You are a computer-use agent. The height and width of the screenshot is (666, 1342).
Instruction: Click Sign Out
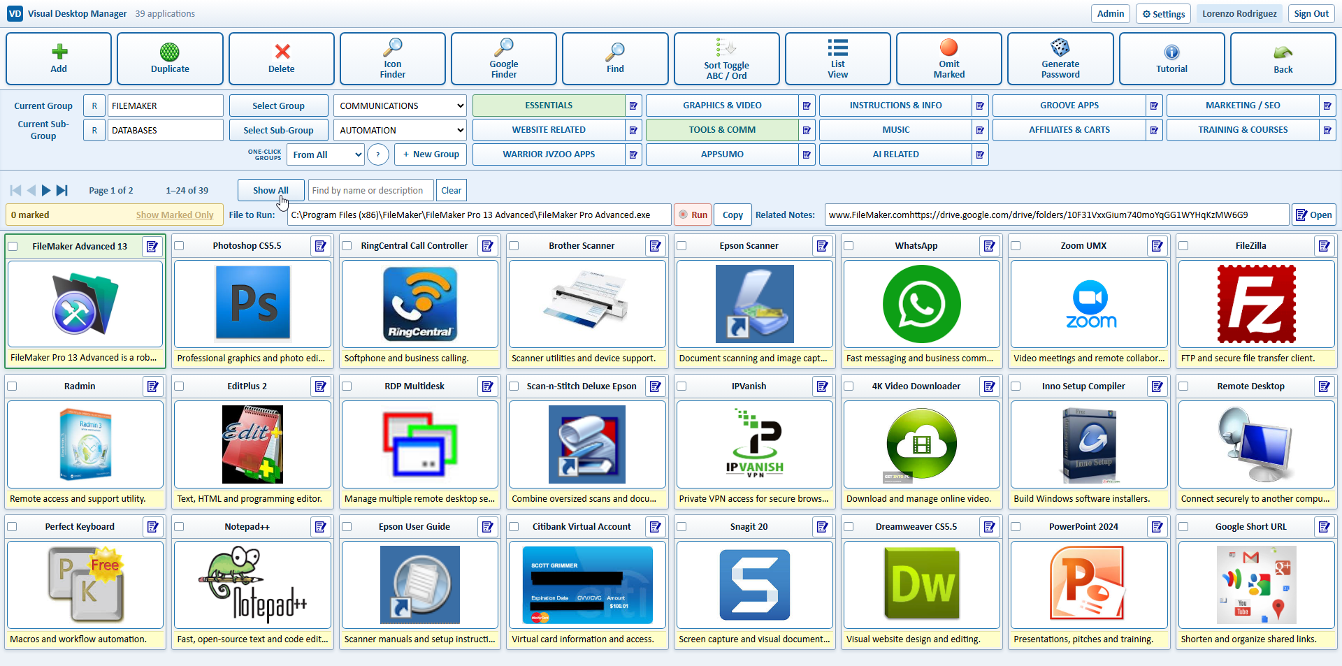point(1311,13)
